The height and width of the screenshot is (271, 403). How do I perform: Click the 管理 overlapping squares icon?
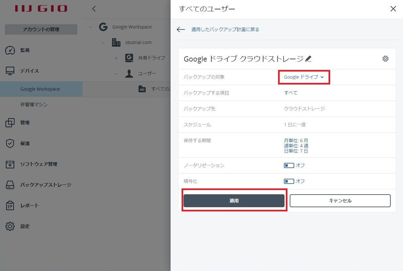10,123
